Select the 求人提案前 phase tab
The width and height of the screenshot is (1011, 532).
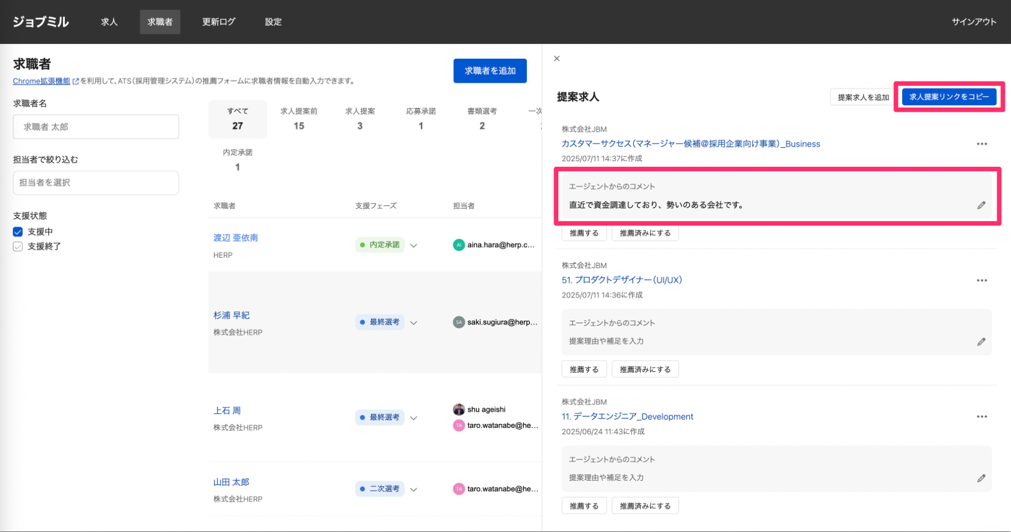(x=299, y=119)
